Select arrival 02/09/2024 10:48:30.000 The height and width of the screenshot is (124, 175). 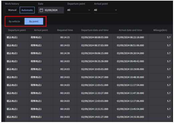coord(130,77)
